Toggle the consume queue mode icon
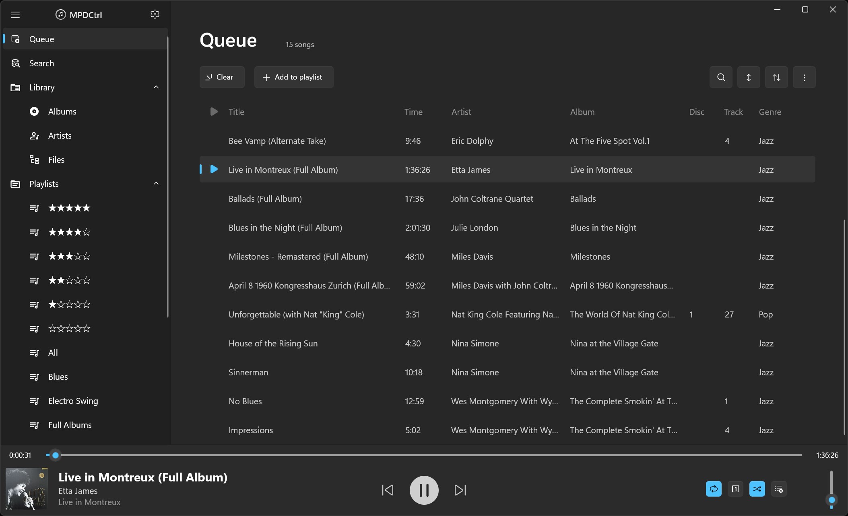The height and width of the screenshot is (516, 848). (x=779, y=489)
